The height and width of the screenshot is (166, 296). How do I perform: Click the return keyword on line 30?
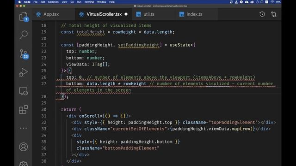pos(69,109)
